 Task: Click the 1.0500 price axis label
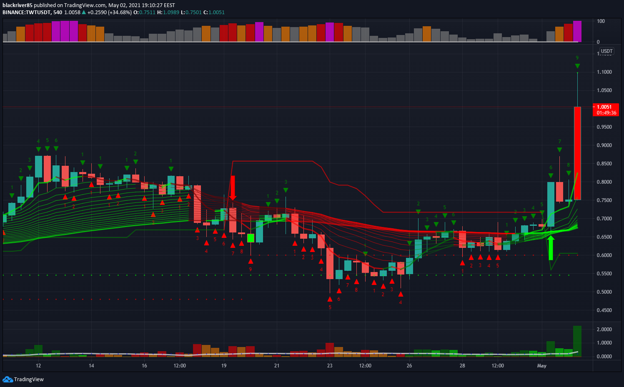pos(604,90)
